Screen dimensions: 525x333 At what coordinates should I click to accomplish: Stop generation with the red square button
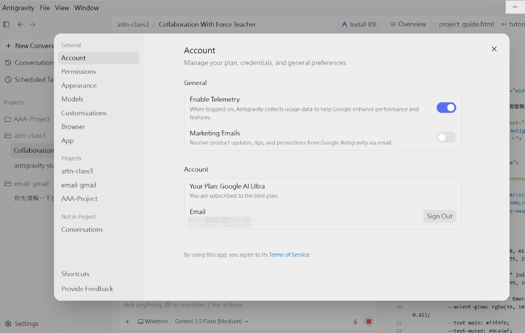[x=369, y=321]
